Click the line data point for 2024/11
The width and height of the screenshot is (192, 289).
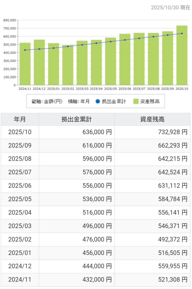point(25,50)
